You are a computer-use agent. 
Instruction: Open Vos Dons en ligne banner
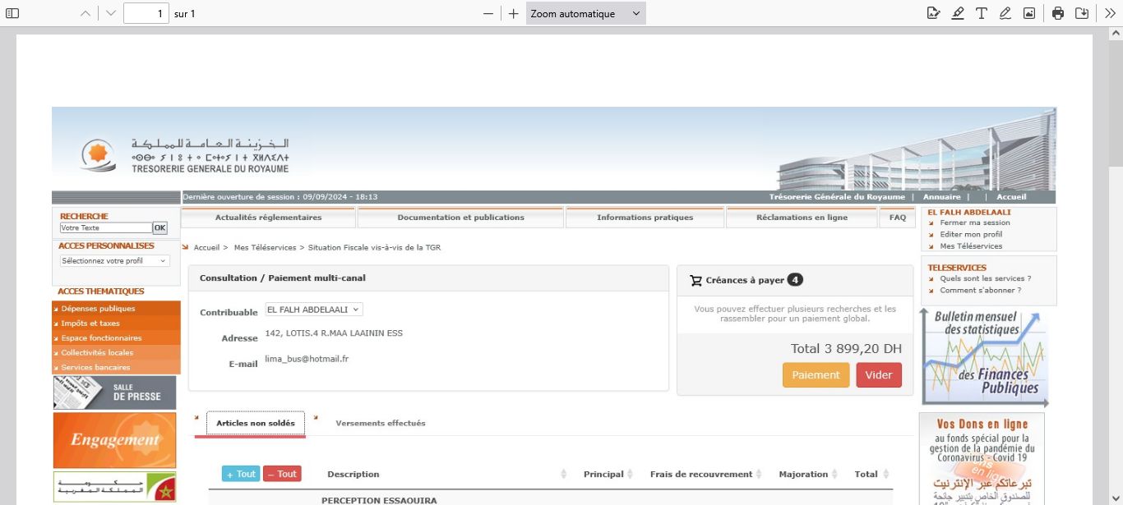point(982,458)
